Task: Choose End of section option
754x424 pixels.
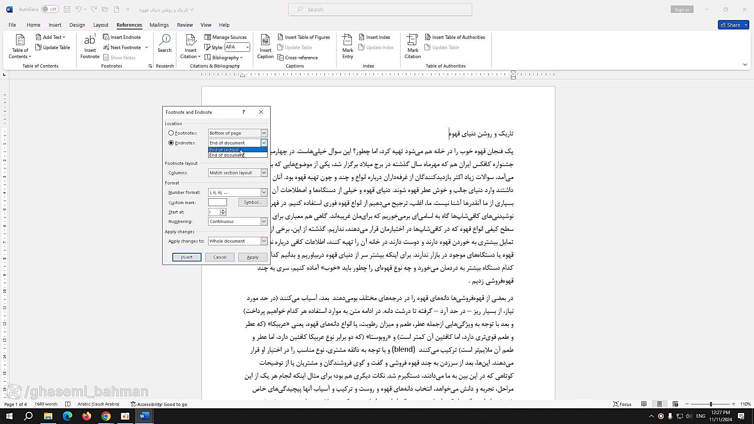Action: 224,150
